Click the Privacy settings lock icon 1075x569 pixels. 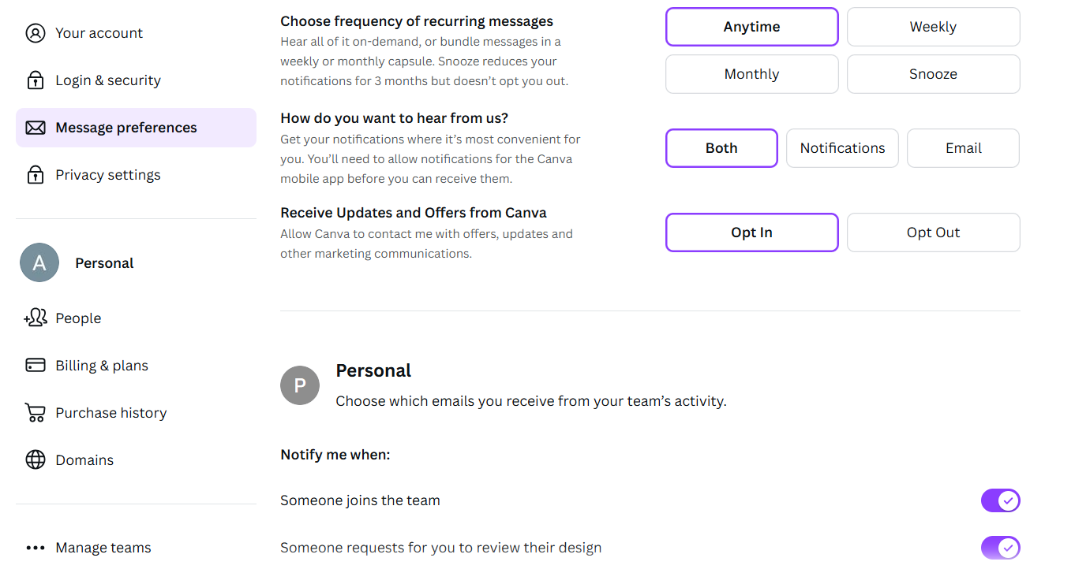tap(36, 175)
